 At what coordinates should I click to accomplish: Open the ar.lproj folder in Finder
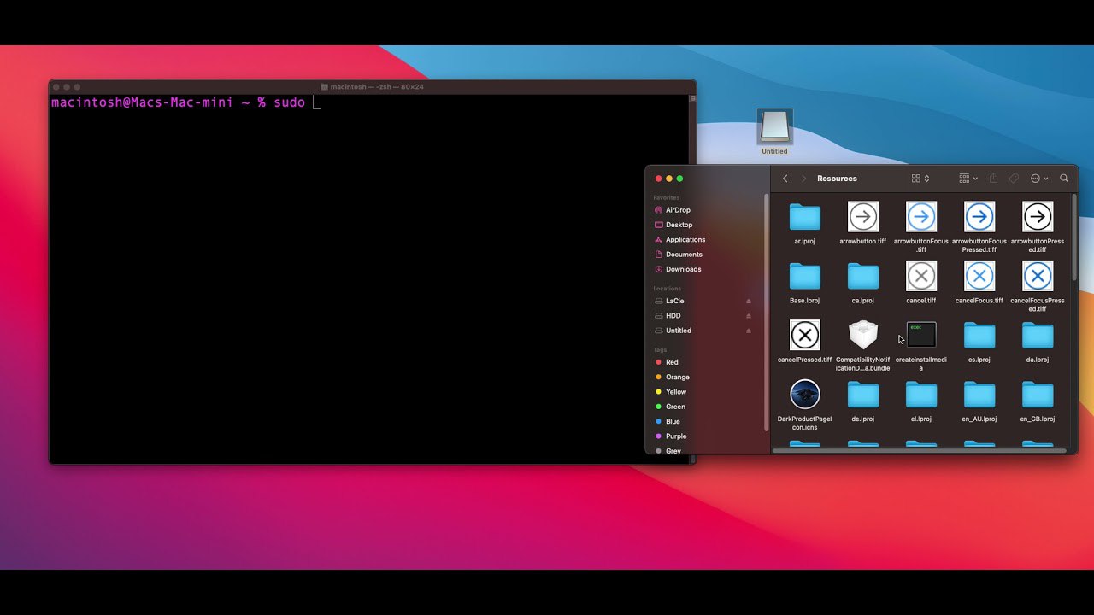[804, 217]
